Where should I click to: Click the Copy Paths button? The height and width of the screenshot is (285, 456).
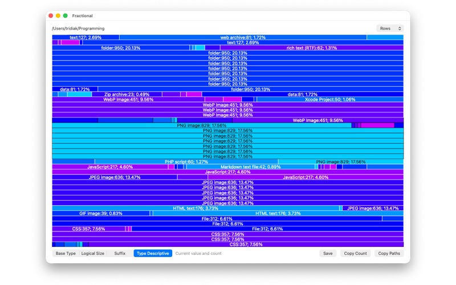[x=389, y=253]
